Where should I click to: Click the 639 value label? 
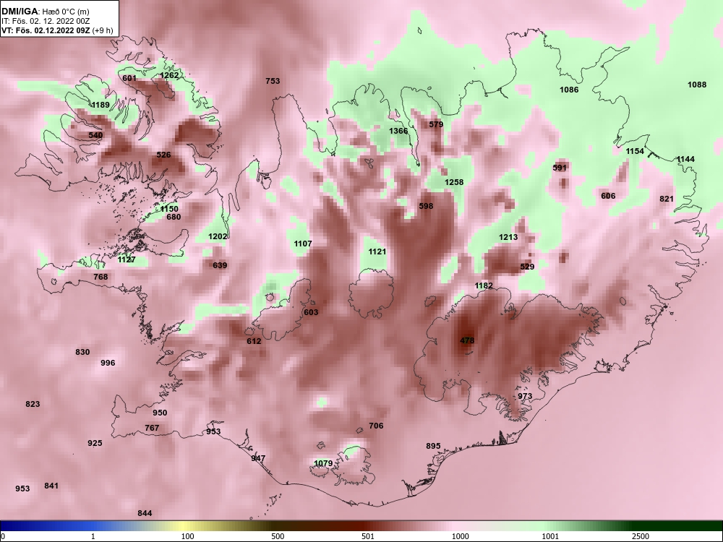pos(220,265)
